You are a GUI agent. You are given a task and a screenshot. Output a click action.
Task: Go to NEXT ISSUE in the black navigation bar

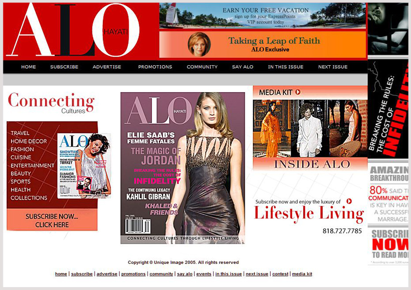coord(333,67)
